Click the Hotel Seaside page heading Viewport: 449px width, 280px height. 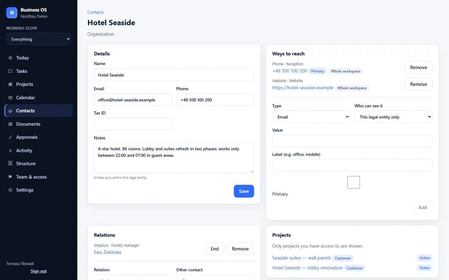[x=111, y=22]
